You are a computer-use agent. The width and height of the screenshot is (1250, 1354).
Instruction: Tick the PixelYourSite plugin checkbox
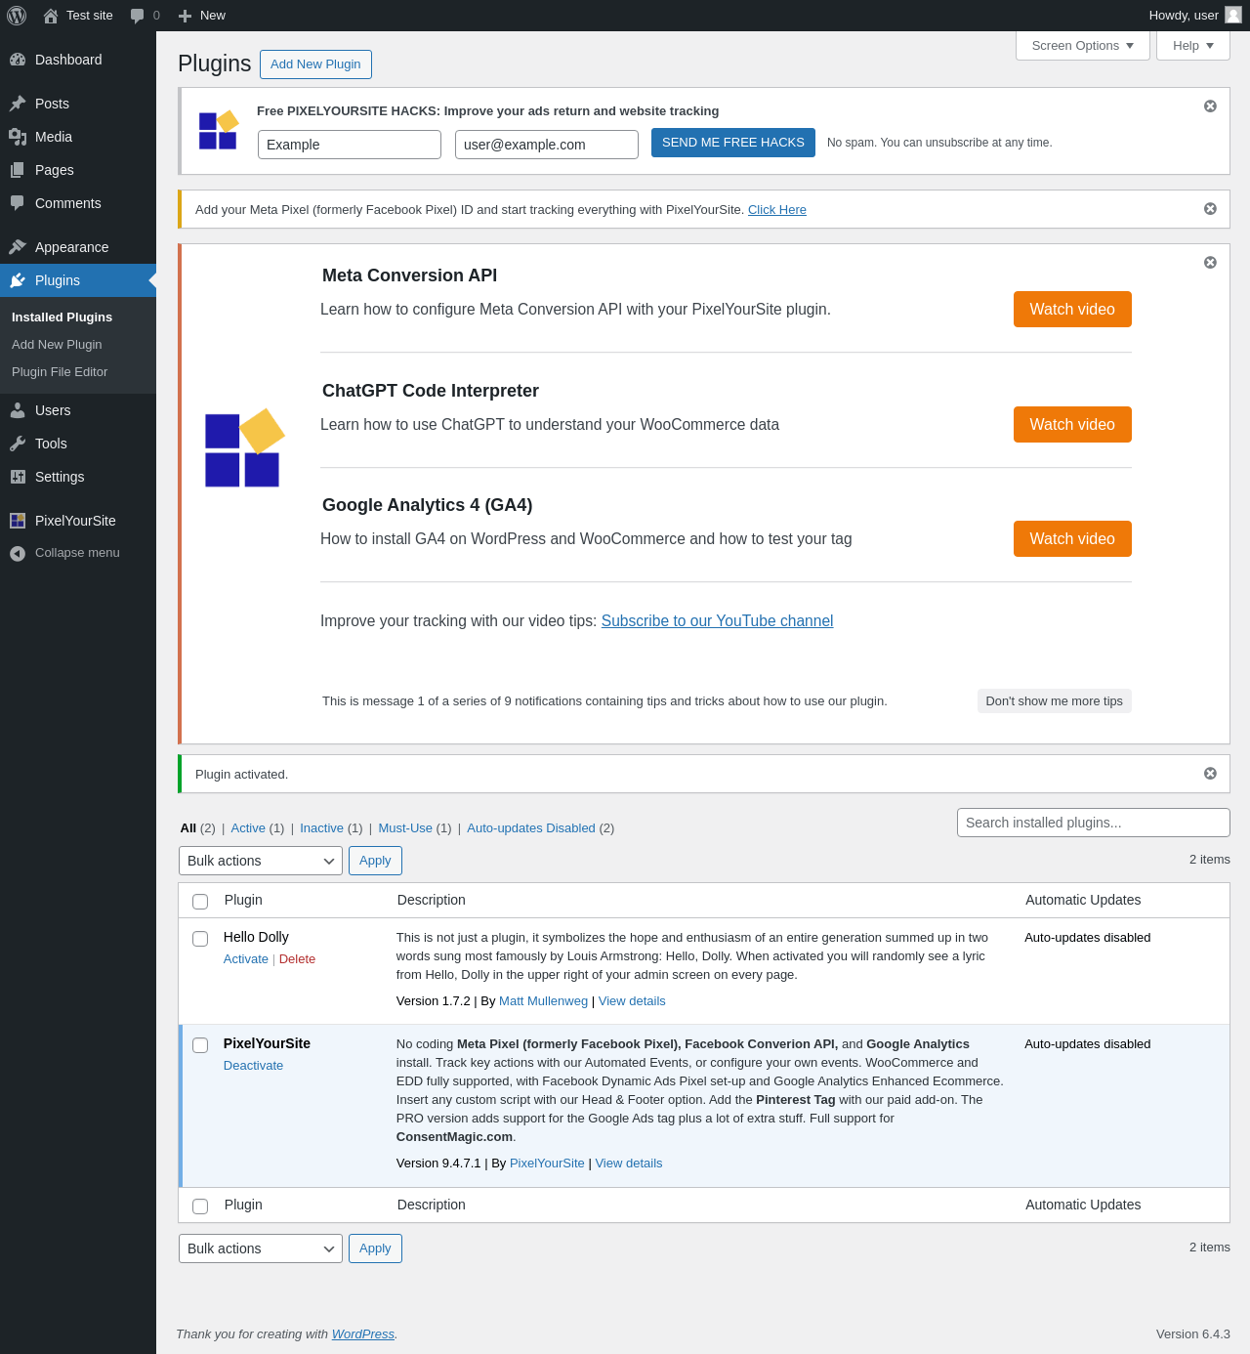point(200,1044)
